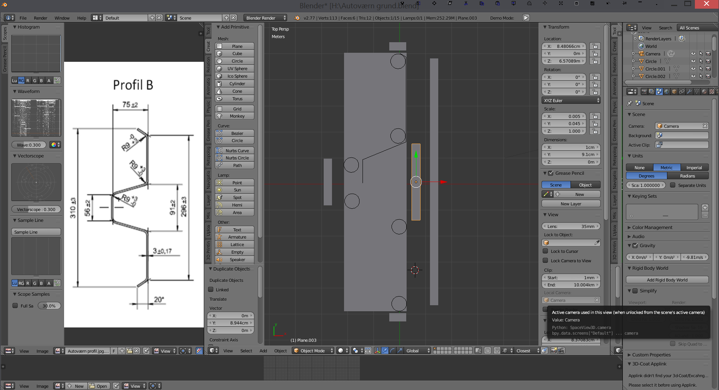This screenshot has height=390, width=719.
Task: Click the OpenGL render image camera icon
Action: pyautogui.click(x=554, y=350)
